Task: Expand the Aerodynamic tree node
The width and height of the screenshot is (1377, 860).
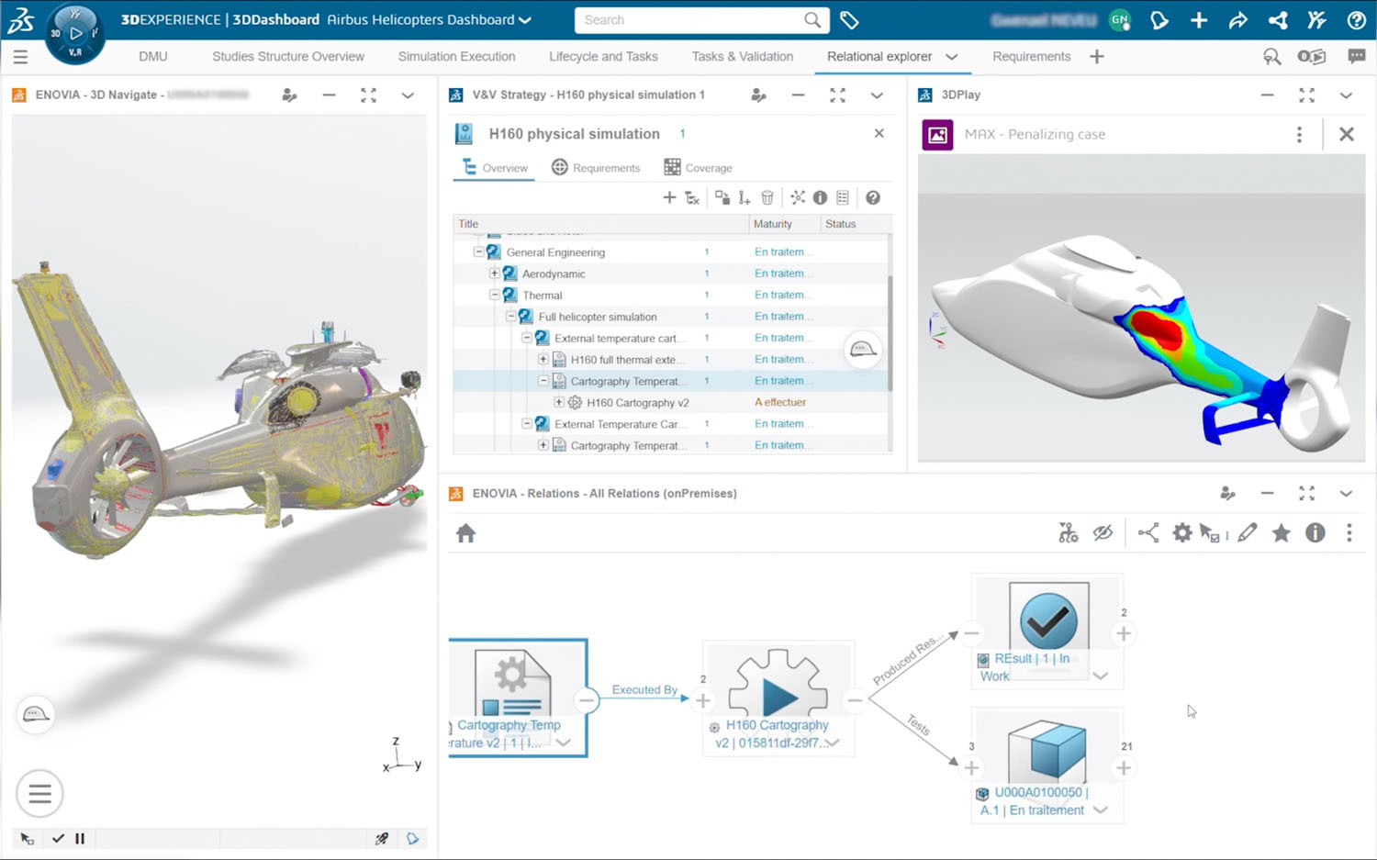Action: [x=494, y=274]
